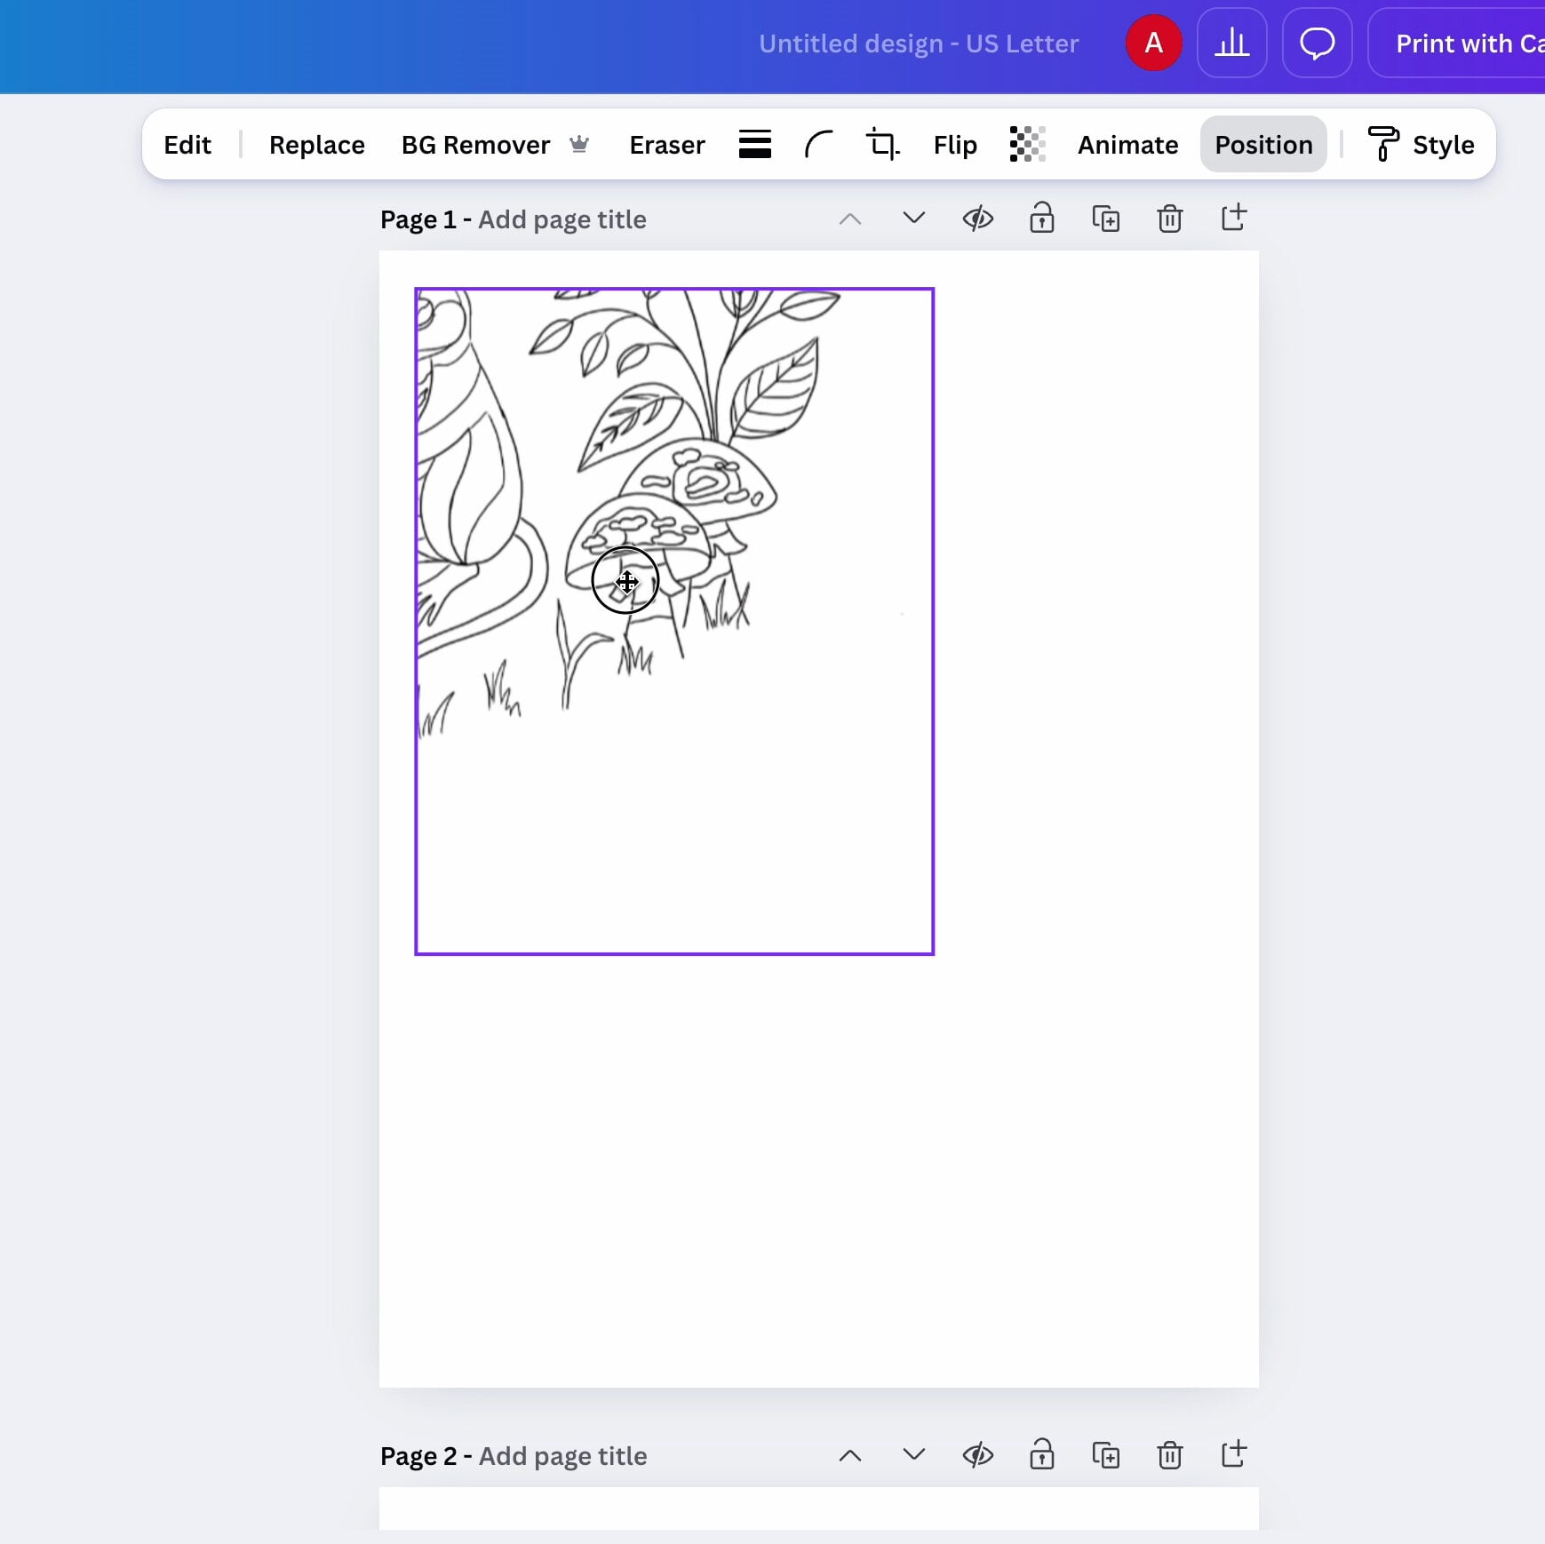Duplicate Page 1
Screen dimensions: 1545x1544
point(1106,219)
